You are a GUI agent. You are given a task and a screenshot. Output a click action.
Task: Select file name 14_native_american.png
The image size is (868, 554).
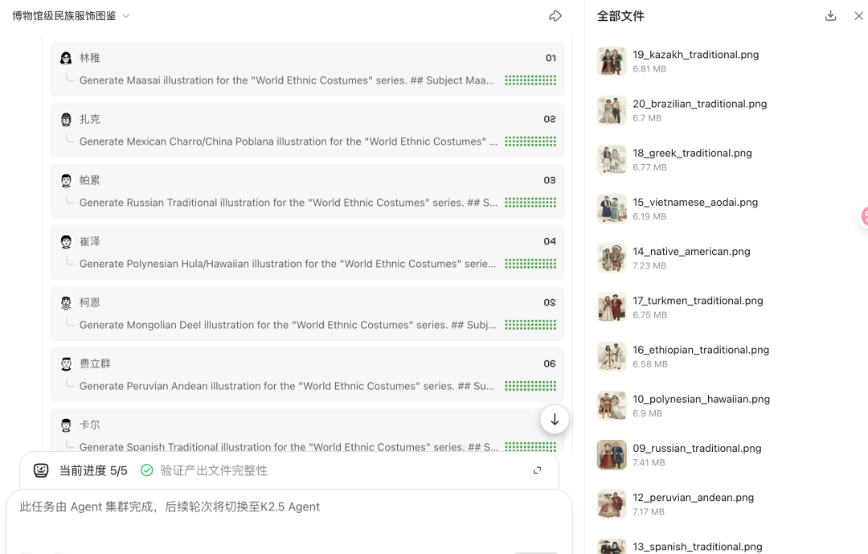pyautogui.click(x=691, y=252)
